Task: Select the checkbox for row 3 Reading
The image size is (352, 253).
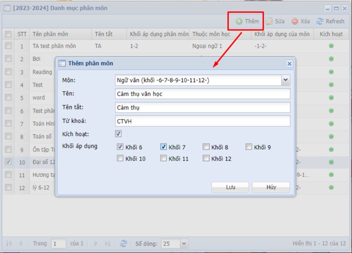Action: pos(8,72)
